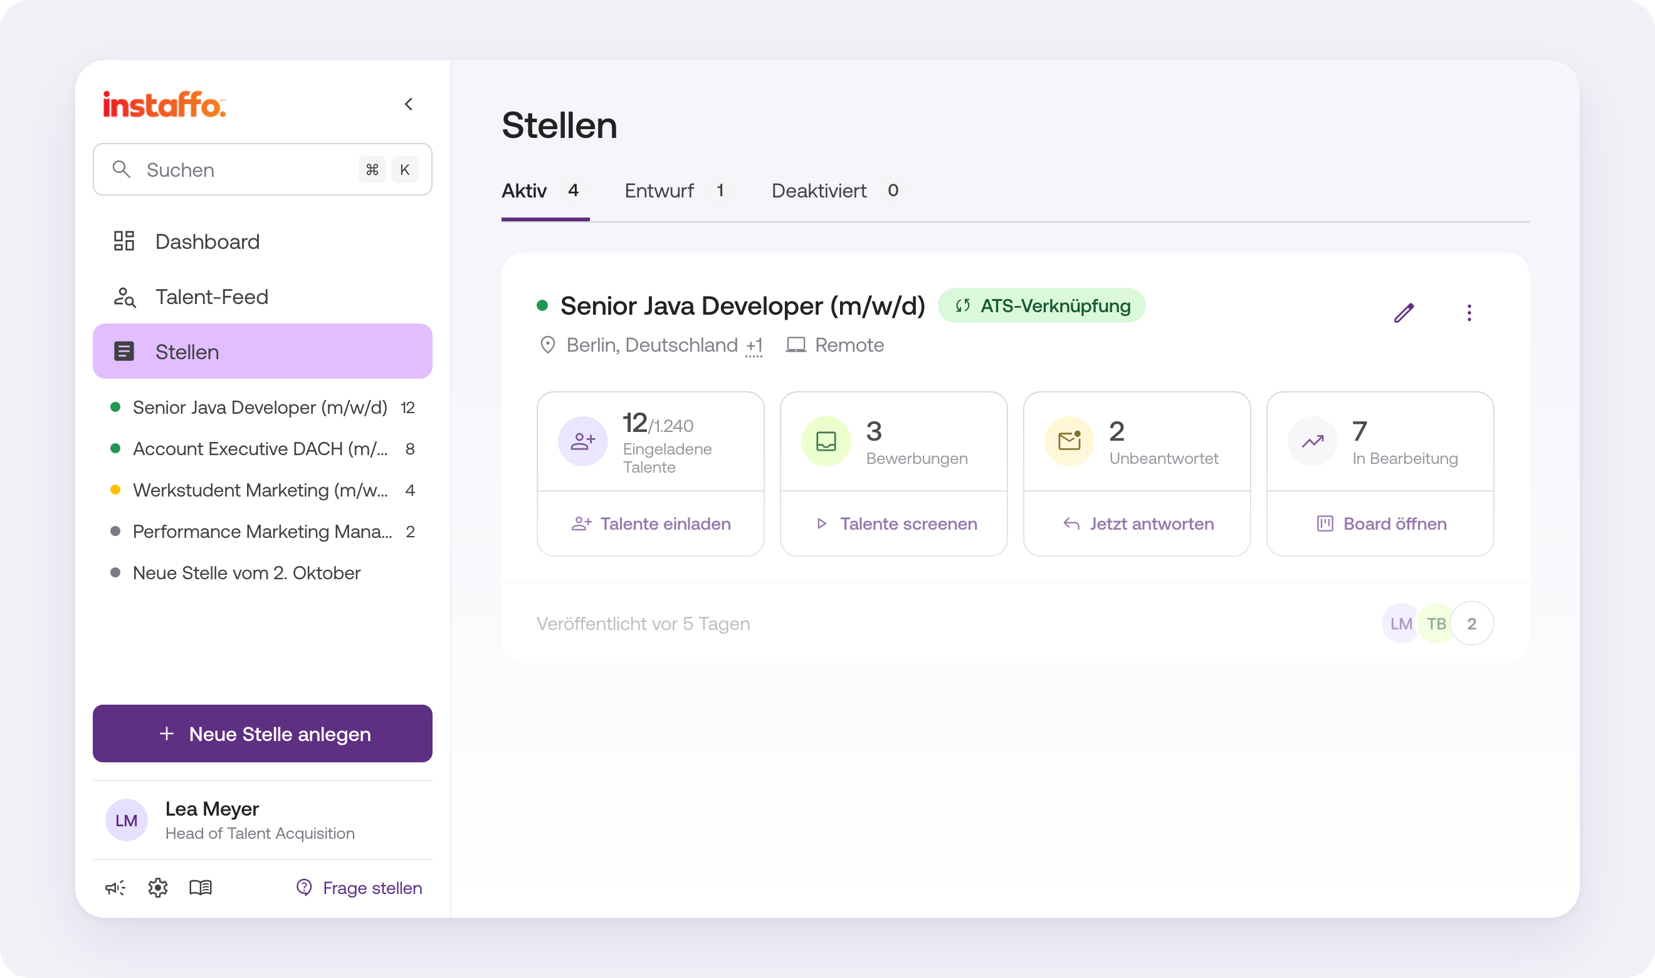Click Talente screenen
This screenshot has width=1655, height=978.
(893, 523)
